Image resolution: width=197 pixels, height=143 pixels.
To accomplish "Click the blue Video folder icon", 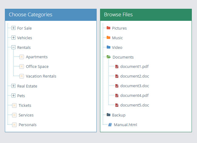I will (108, 47).
